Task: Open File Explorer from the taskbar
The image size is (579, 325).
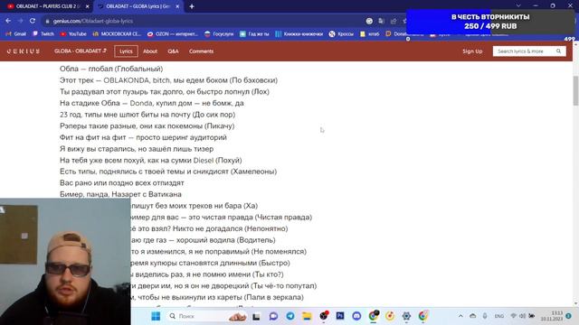Action: [307, 316]
